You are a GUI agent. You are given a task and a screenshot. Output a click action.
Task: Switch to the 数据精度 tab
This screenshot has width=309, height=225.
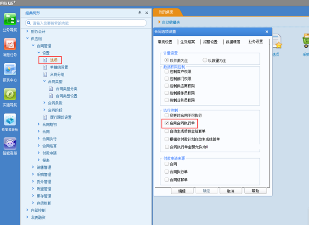click(x=233, y=42)
